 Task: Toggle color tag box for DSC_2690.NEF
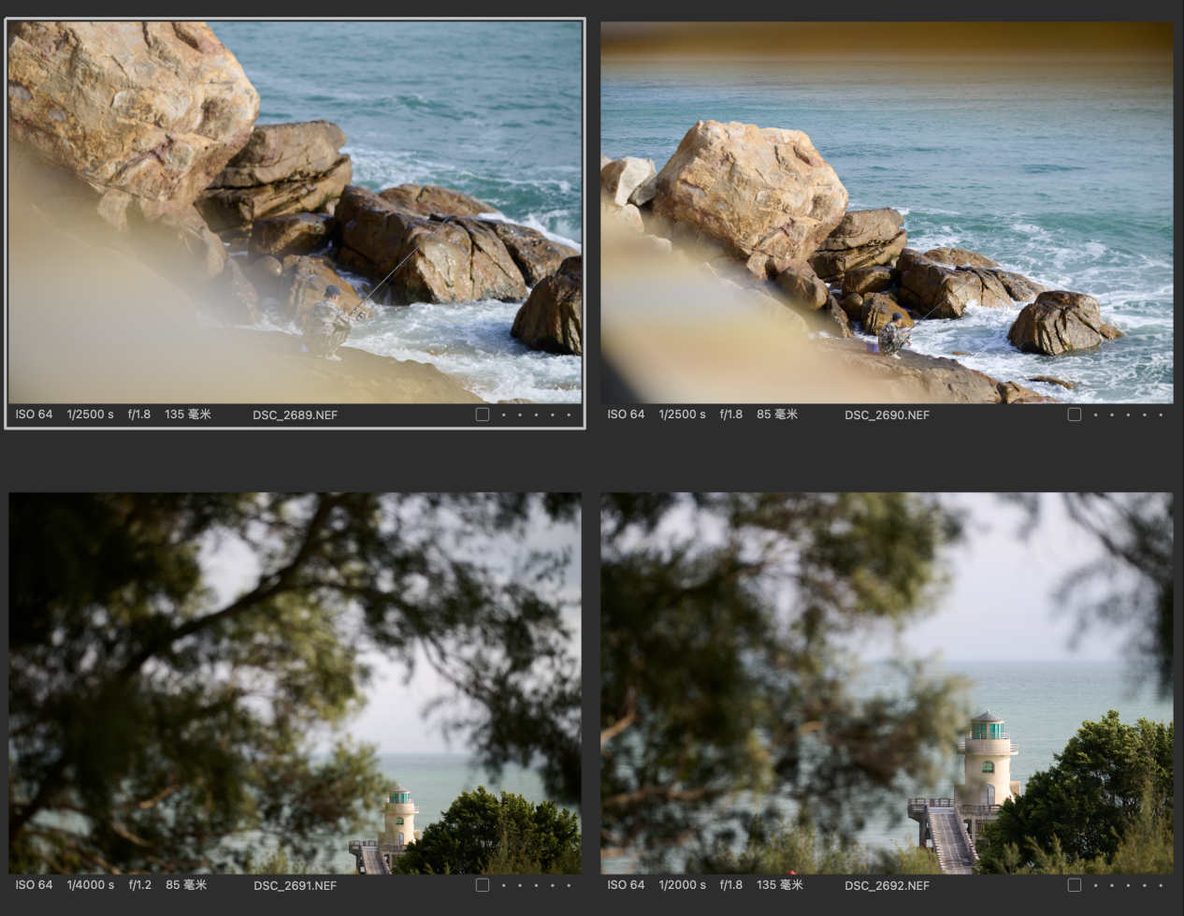coord(1075,414)
